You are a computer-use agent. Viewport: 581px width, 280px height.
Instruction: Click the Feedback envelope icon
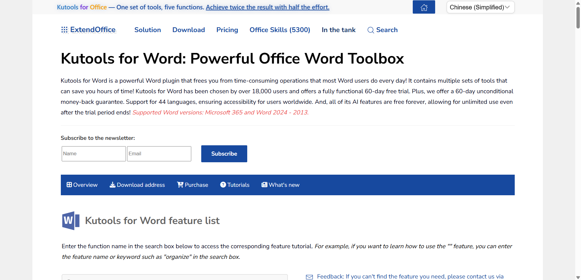[x=309, y=277]
